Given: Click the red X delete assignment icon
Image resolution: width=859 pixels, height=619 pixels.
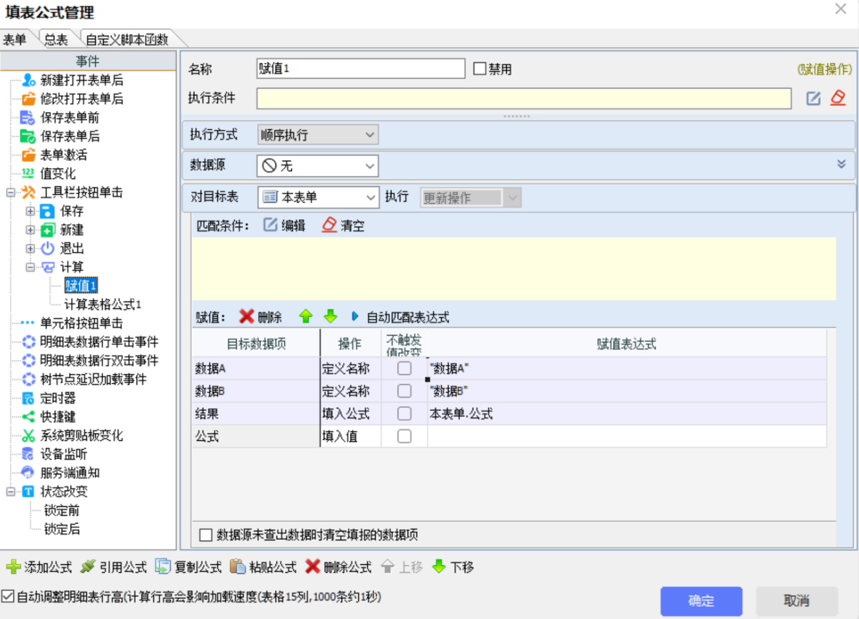Looking at the screenshot, I should coord(246,317).
